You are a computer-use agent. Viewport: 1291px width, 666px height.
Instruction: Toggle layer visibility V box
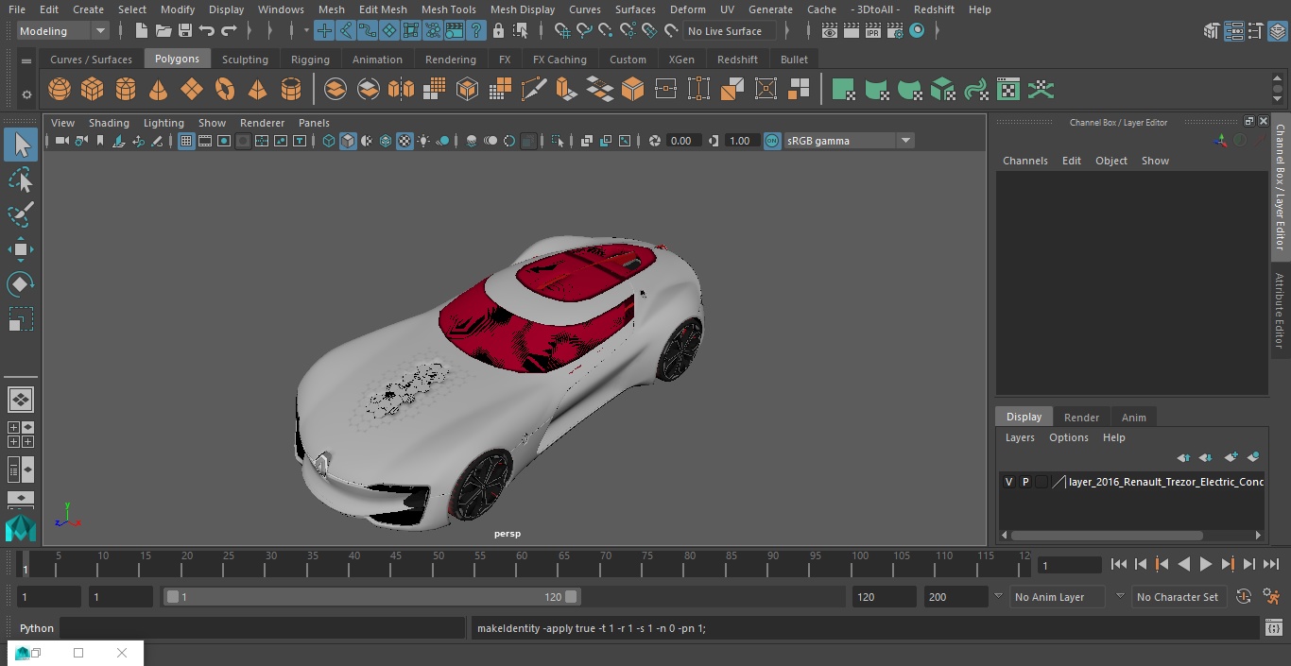click(x=1008, y=482)
